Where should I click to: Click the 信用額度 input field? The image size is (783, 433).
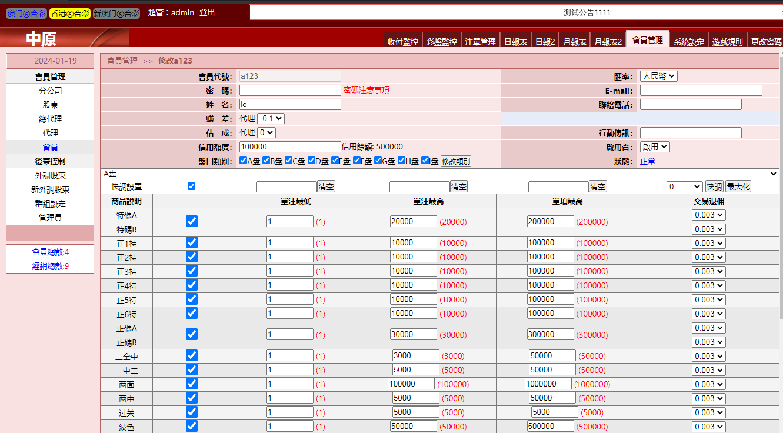(x=290, y=147)
